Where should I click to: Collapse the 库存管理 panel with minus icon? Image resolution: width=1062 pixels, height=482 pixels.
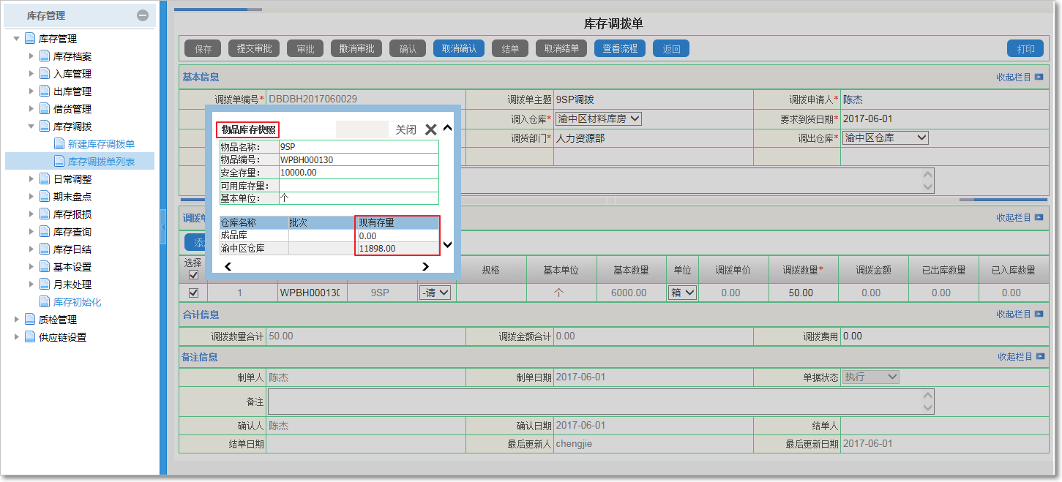click(143, 15)
